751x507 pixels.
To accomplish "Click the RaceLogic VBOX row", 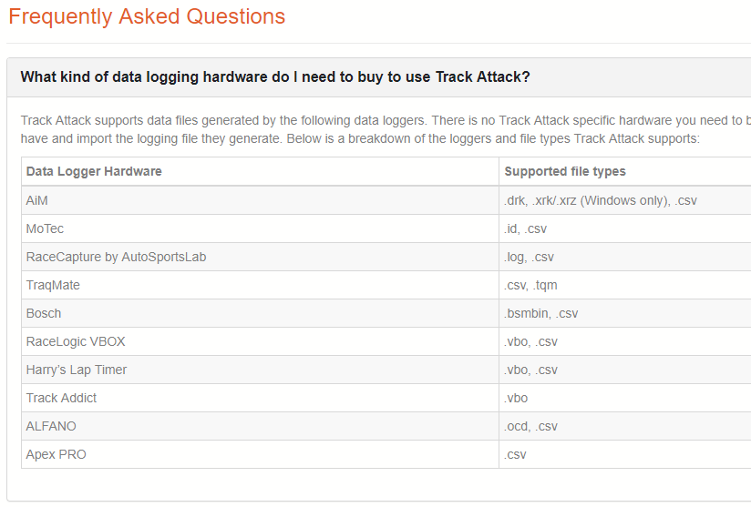I will coord(386,341).
